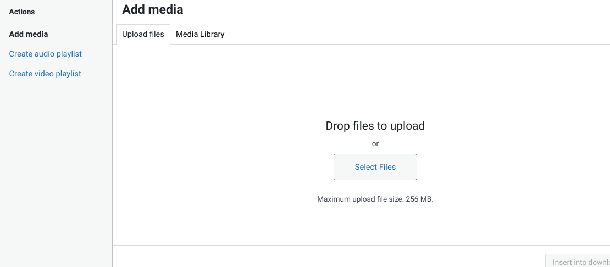Select Add media in the Actions sidebar
The height and width of the screenshot is (267, 610).
point(29,34)
